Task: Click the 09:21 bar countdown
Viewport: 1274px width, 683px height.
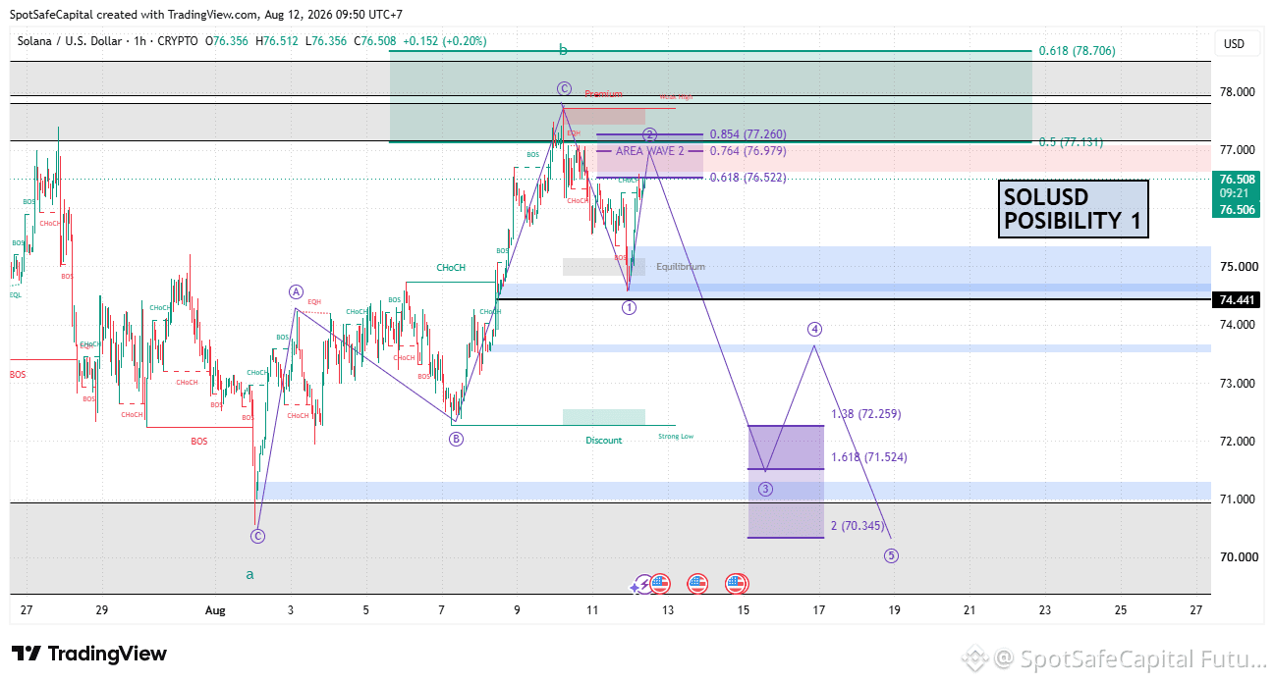Action: click(1235, 194)
